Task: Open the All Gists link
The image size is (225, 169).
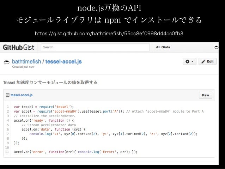Action: point(163,47)
